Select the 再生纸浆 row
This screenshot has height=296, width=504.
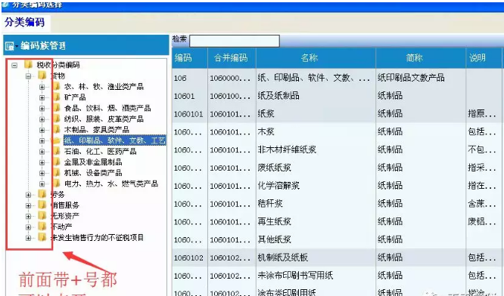[338, 221]
